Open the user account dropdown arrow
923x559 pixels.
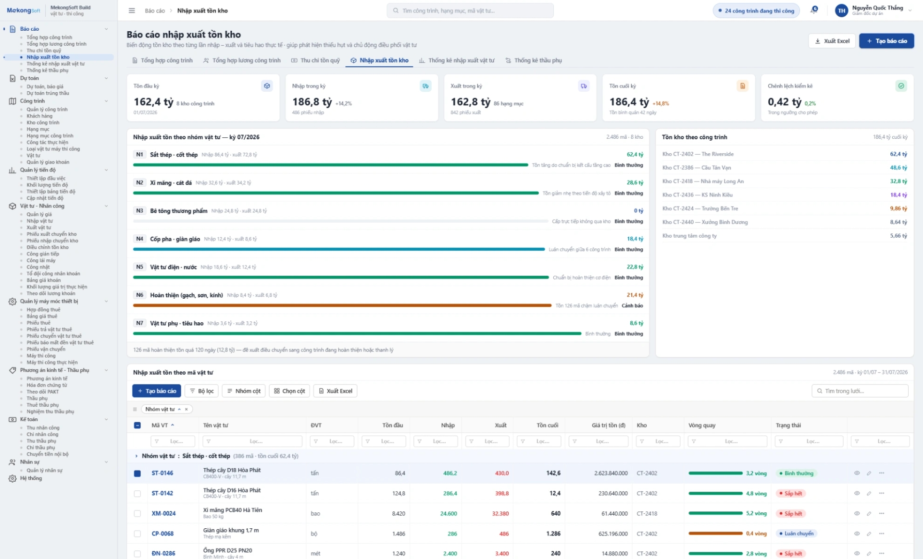[910, 11]
